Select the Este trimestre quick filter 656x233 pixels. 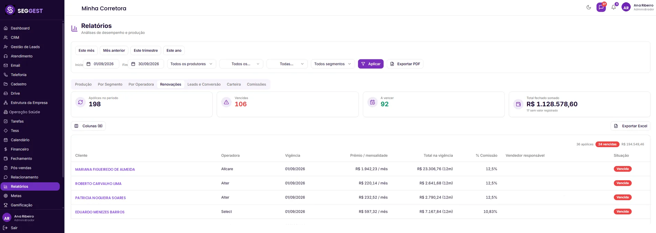[x=146, y=50]
